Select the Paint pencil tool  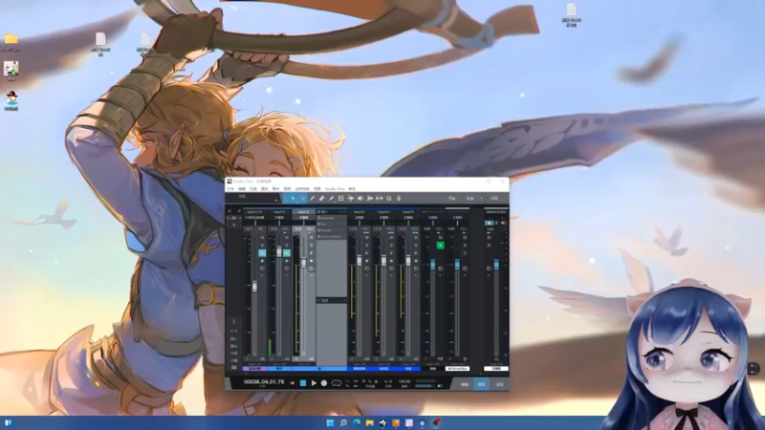click(331, 199)
